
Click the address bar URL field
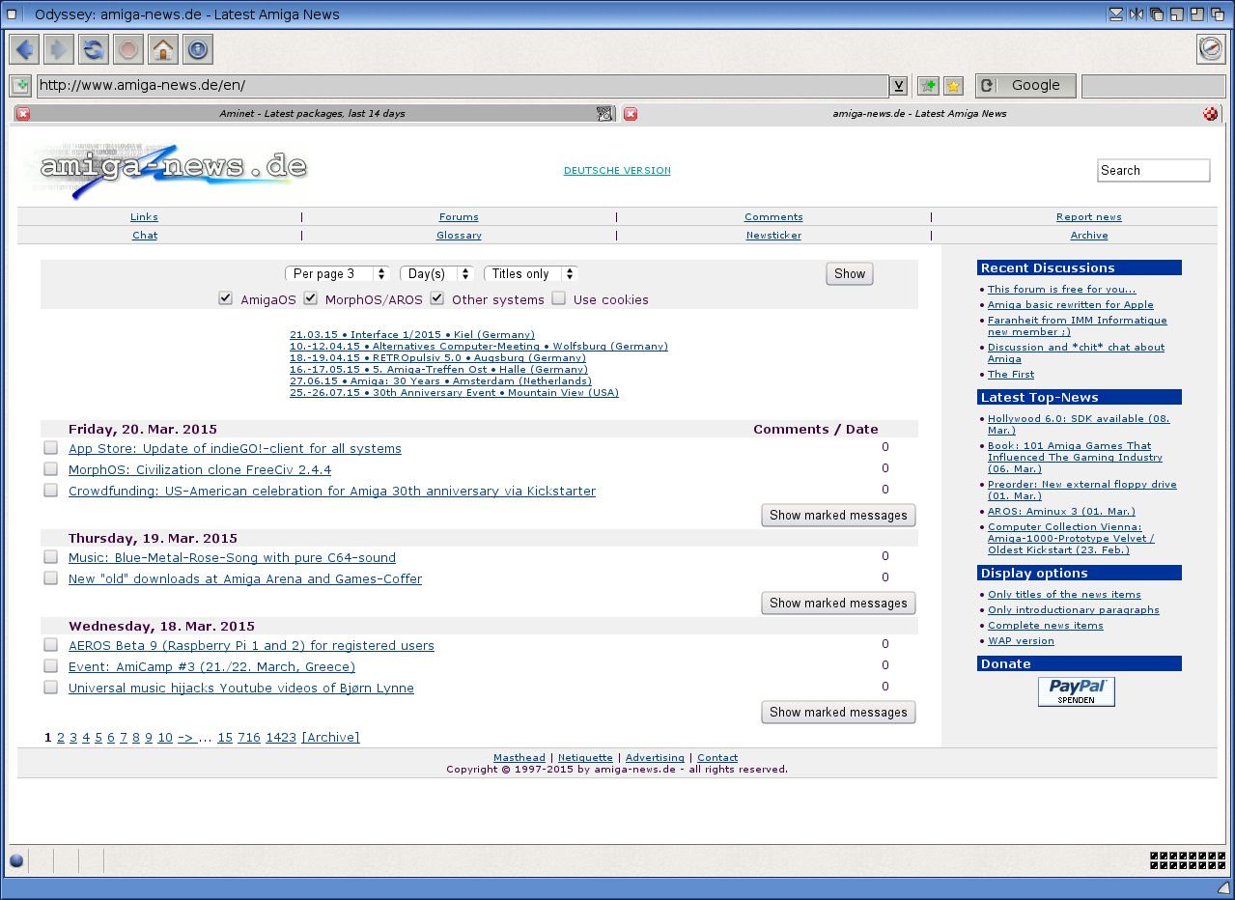click(x=463, y=86)
